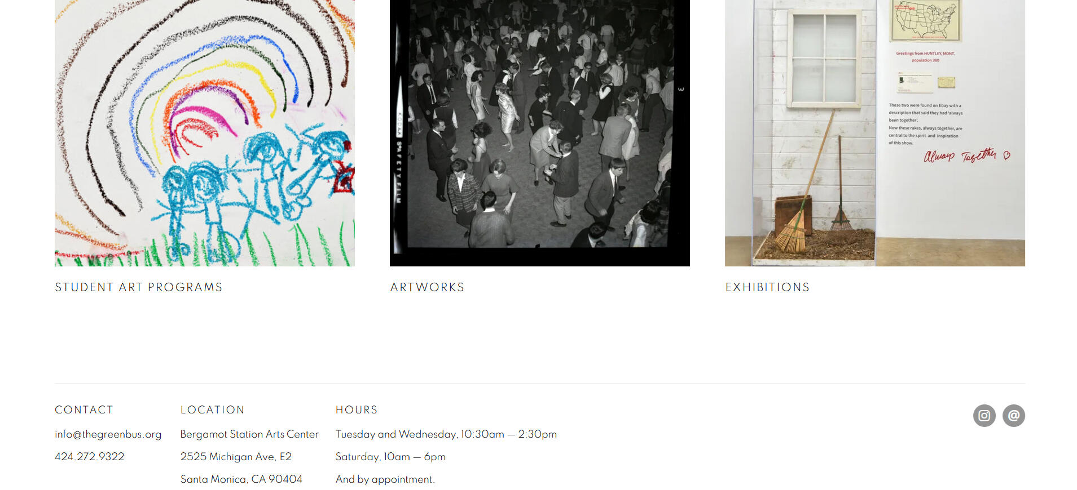This screenshot has width=1077, height=490.
Task: Click the Always Together handwriting in the exhibition image
Action: pos(966,155)
